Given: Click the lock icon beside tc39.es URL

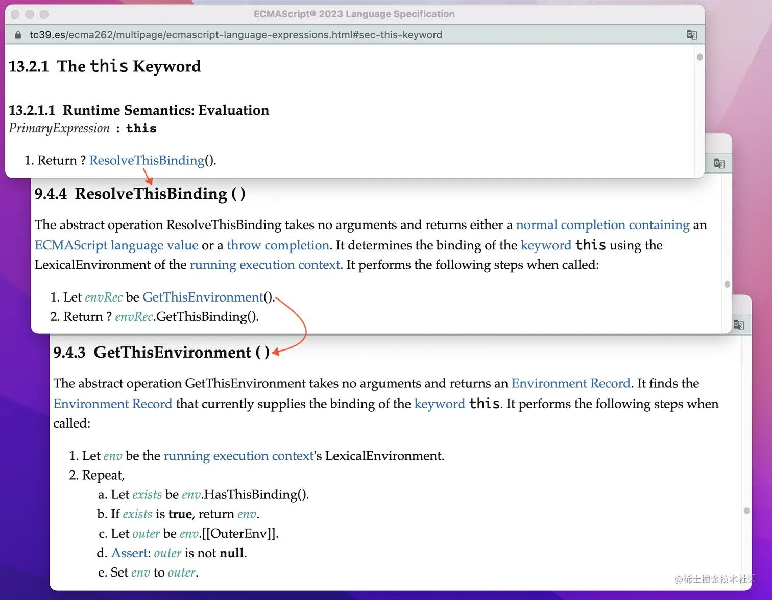Looking at the screenshot, I should pyautogui.click(x=18, y=35).
